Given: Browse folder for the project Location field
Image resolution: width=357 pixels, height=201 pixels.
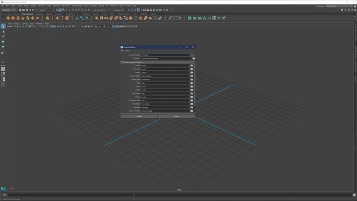Looking at the screenshot, I should [194, 59].
